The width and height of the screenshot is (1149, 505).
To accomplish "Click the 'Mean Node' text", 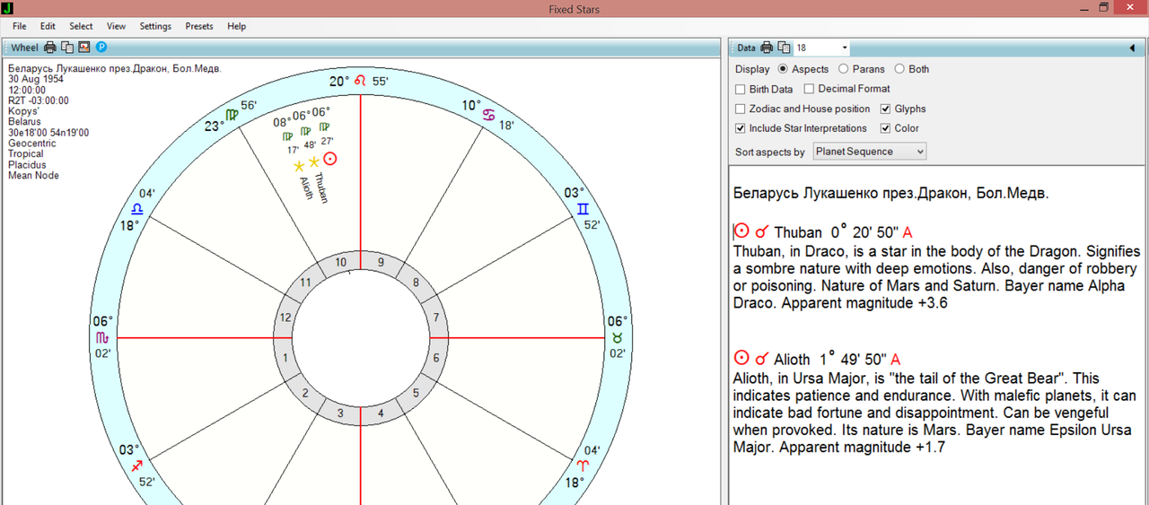I will [x=33, y=176].
